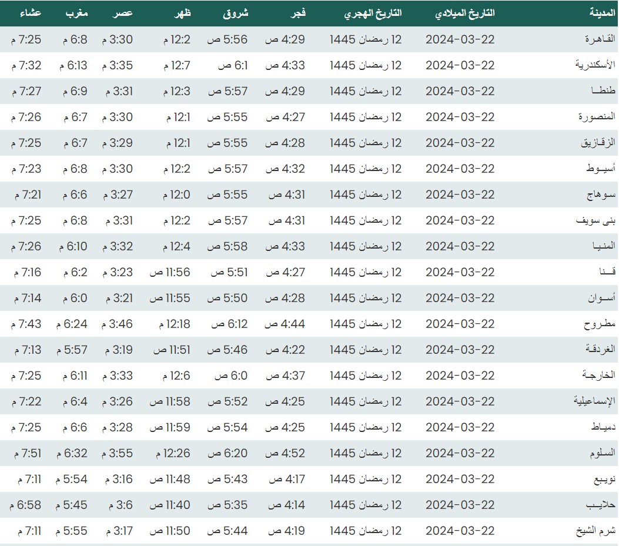
Task: Select the شروق column header
Action: pos(236,13)
